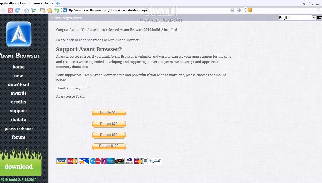Go to the Home page icon

point(26,10)
